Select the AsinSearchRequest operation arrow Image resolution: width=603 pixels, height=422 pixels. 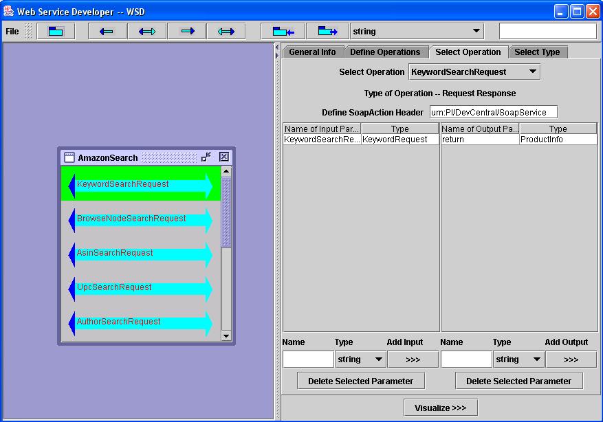click(x=141, y=254)
